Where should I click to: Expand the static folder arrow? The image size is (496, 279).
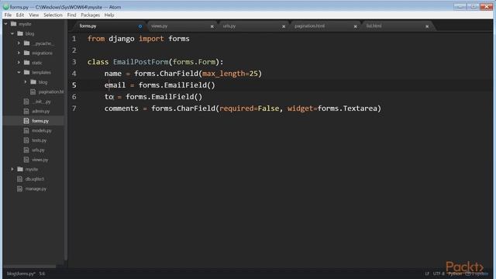[x=19, y=63]
